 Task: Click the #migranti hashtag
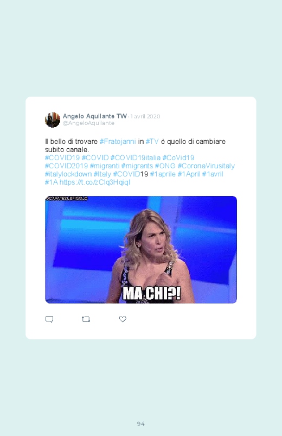(x=105, y=166)
